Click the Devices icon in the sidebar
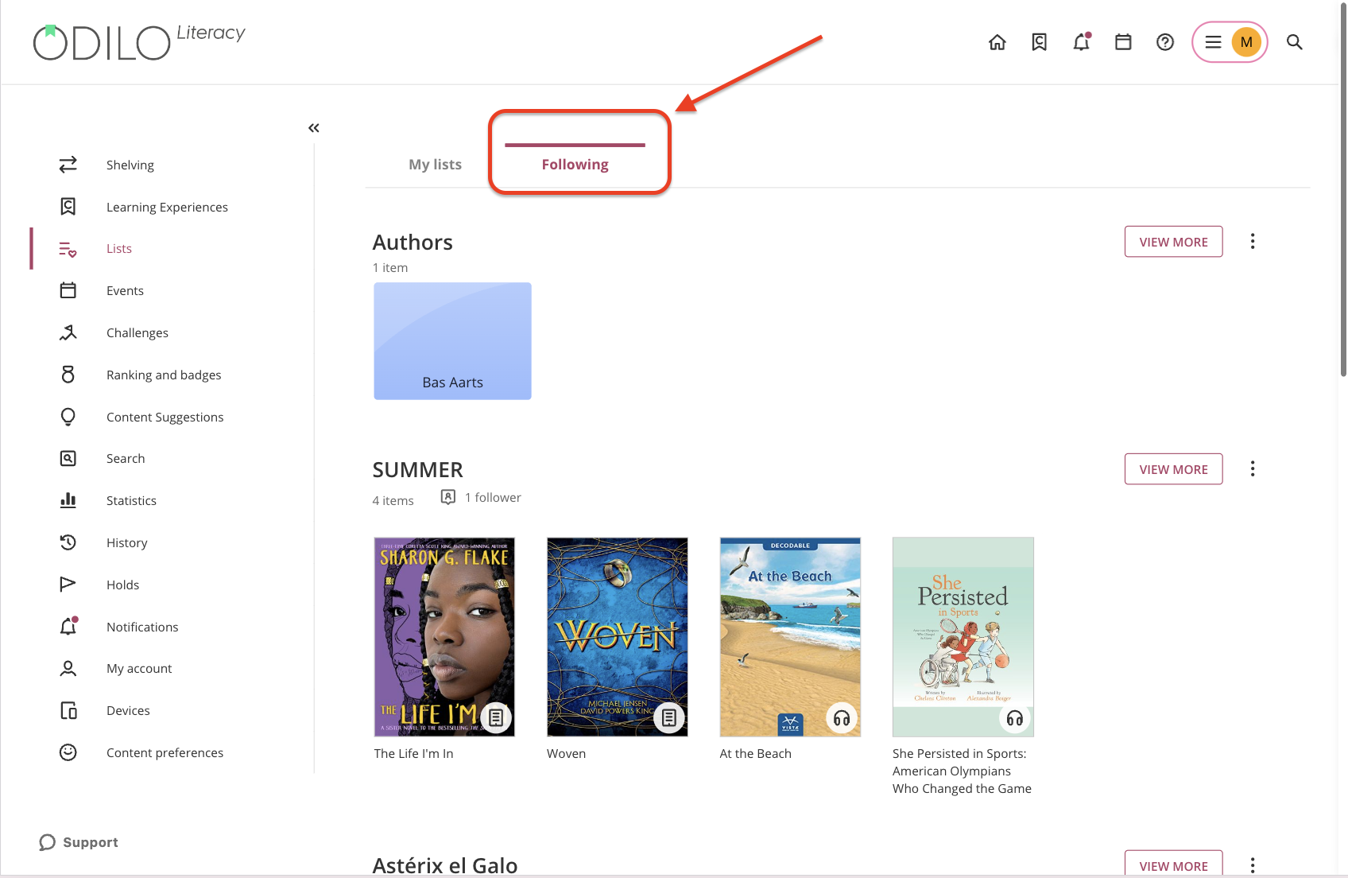Viewport: 1348px width, 878px height. click(x=68, y=710)
